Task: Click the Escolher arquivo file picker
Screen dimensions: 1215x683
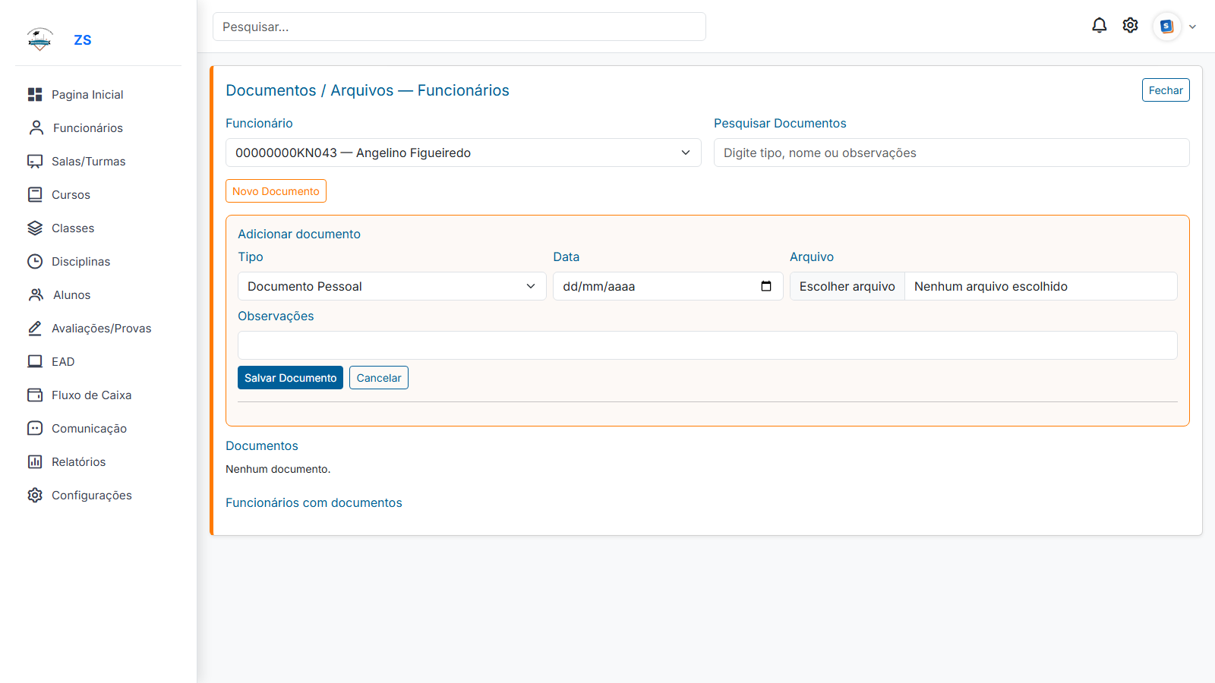Action: tap(847, 286)
